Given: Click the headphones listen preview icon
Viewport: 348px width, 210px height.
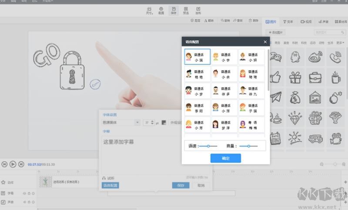Looking at the screenshot, I should coord(104,178).
